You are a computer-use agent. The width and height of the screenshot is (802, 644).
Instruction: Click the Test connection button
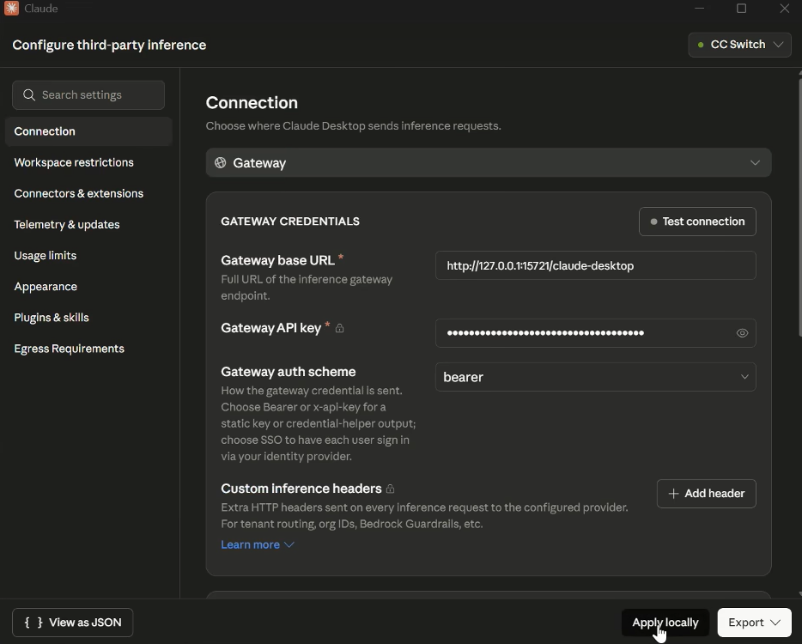click(697, 222)
